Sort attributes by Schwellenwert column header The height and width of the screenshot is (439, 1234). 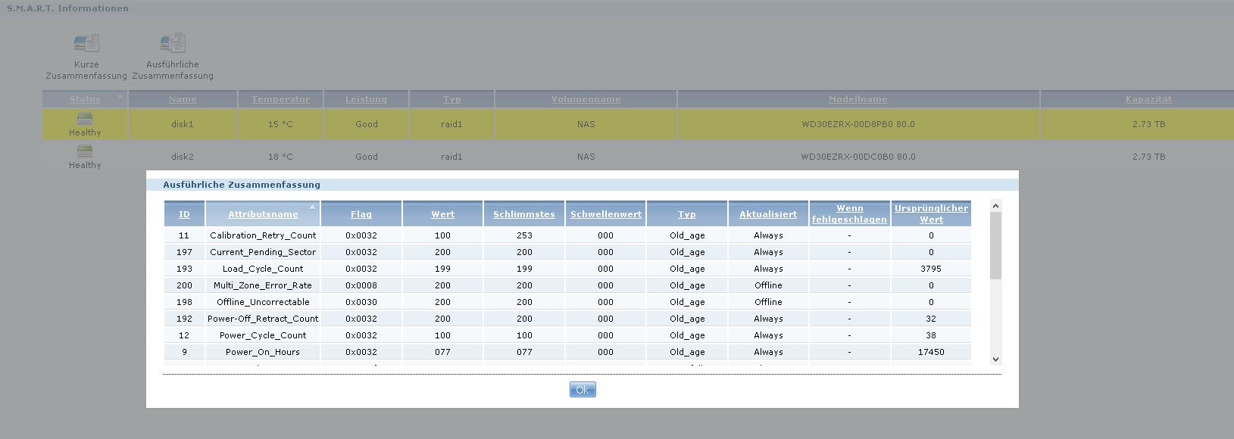(606, 214)
